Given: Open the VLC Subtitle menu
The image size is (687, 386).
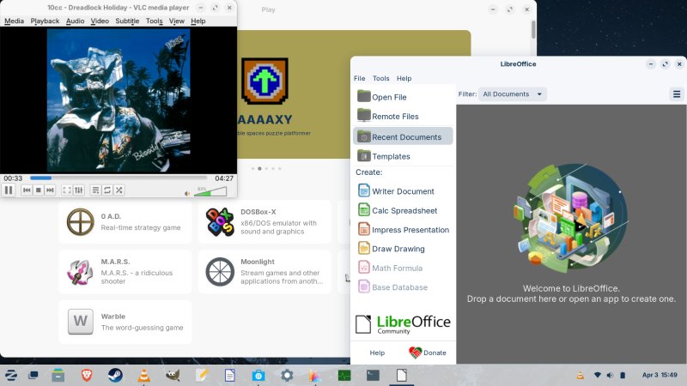Looking at the screenshot, I should (127, 21).
